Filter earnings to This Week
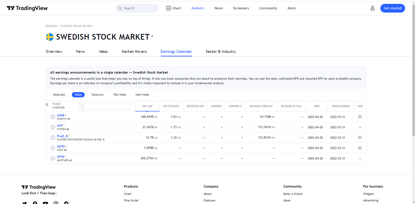The image size is (415, 204). pos(120,95)
